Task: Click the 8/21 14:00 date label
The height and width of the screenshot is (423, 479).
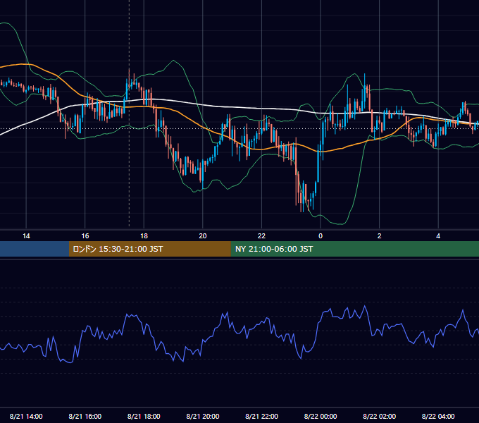Action: 26,416
